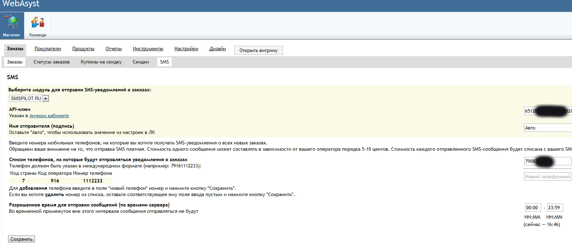Click the (сейчас — 16:46) server time text
This screenshot has width=572, height=248.
(x=542, y=225)
